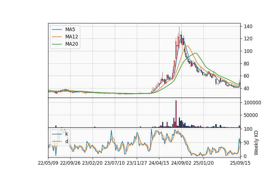Viewport: 267px width, 192px height.
Task: Click the MA20 legend label
Action: pyautogui.click(x=72, y=44)
